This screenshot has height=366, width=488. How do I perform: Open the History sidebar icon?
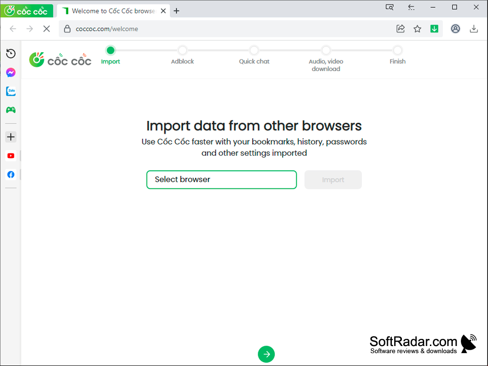click(x=11, y=53)
